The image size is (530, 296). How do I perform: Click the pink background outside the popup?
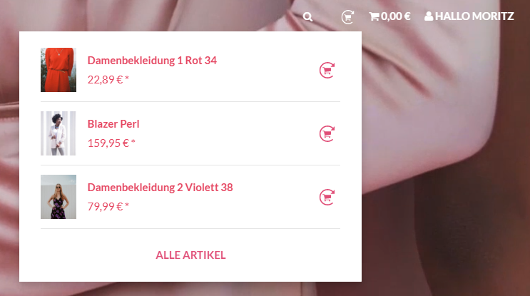439,169
